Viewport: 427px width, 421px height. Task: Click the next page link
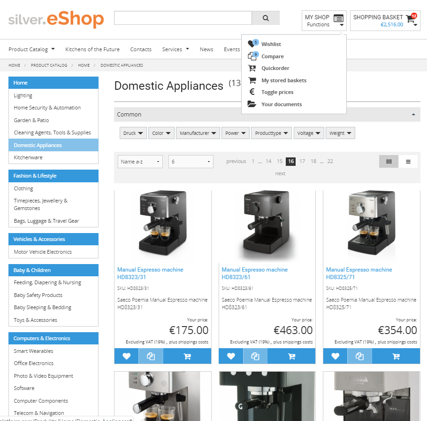pyautogui.click(x=280, y=173)
